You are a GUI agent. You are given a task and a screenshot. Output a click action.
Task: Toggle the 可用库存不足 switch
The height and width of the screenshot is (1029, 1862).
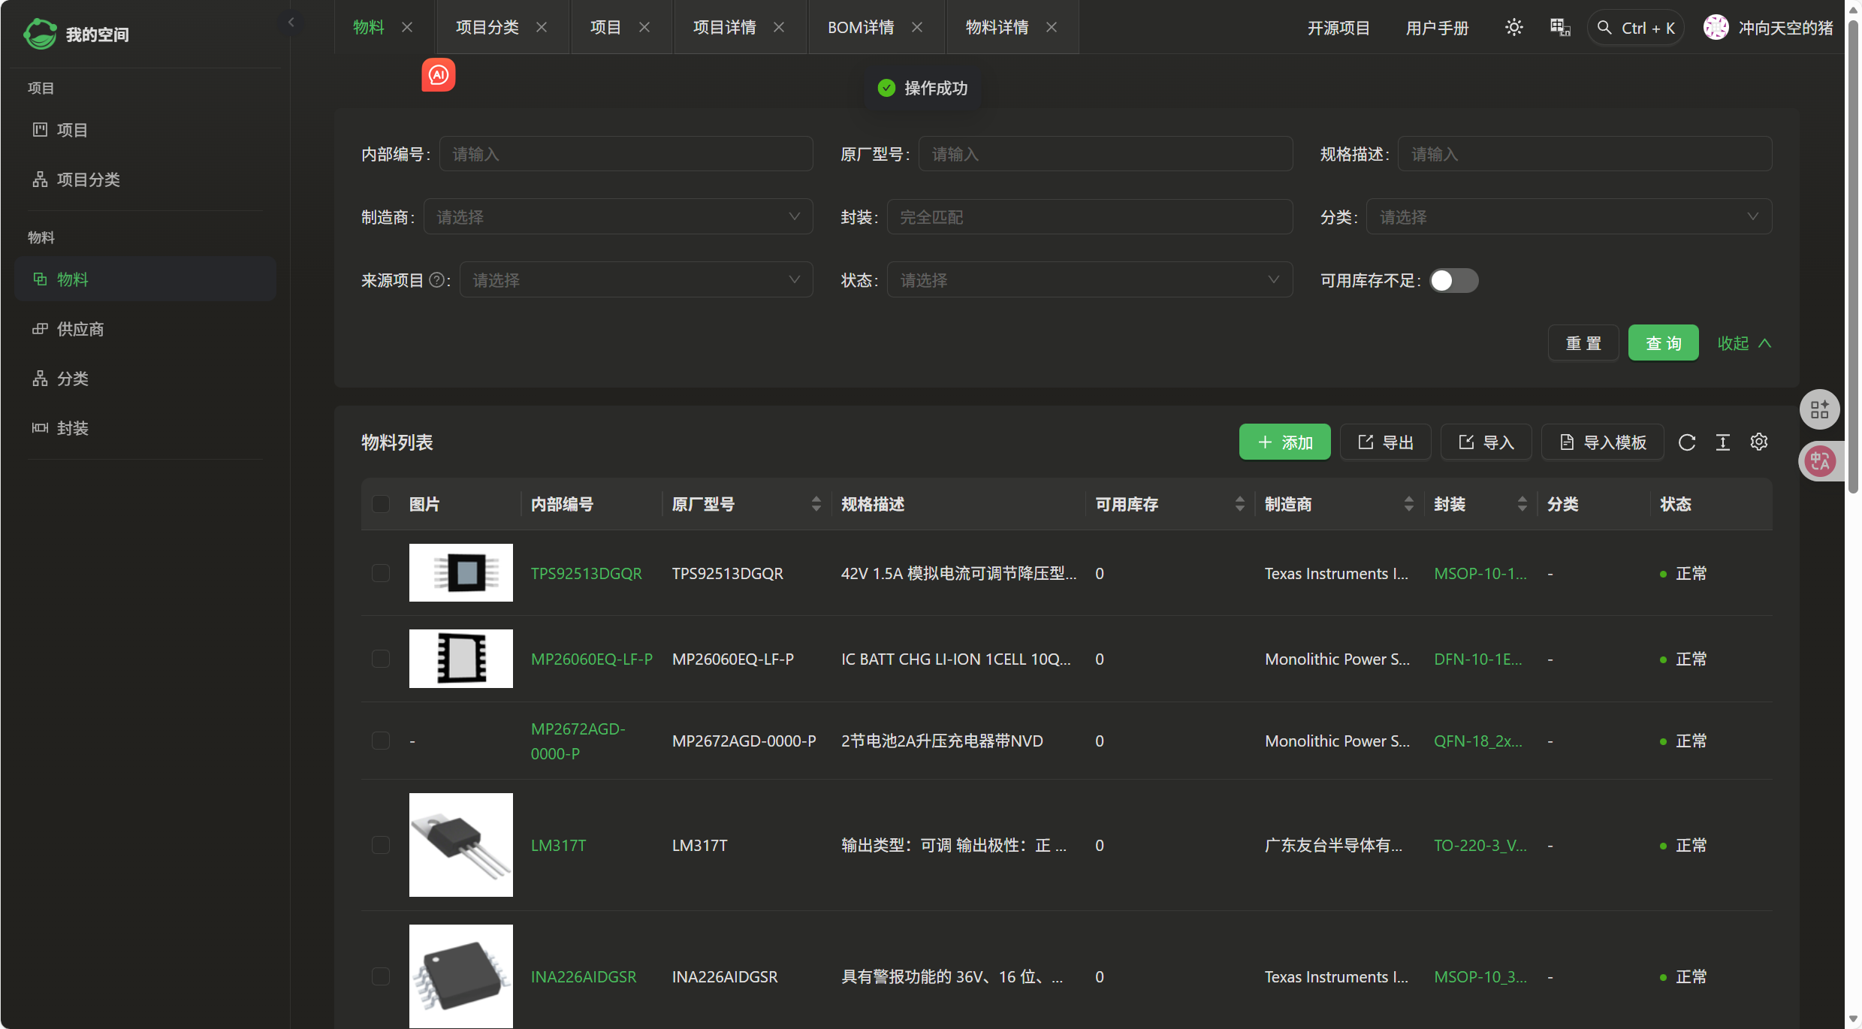pos(1453,280)
